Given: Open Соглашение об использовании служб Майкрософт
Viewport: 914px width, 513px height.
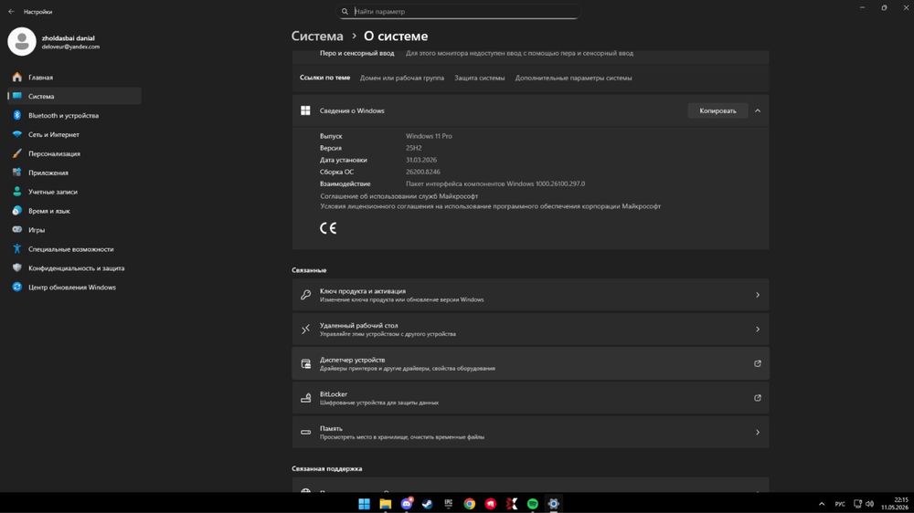Looking at the screenshot, I should 399,196.
